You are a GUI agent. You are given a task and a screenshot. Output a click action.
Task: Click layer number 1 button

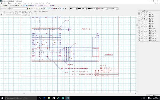click(139, 15)
